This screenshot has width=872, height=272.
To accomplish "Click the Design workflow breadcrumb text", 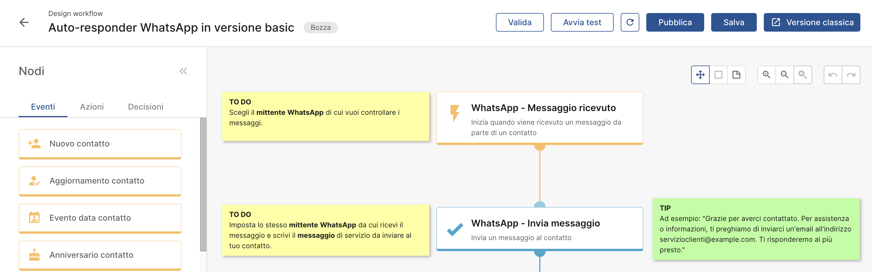I will 76,14.
